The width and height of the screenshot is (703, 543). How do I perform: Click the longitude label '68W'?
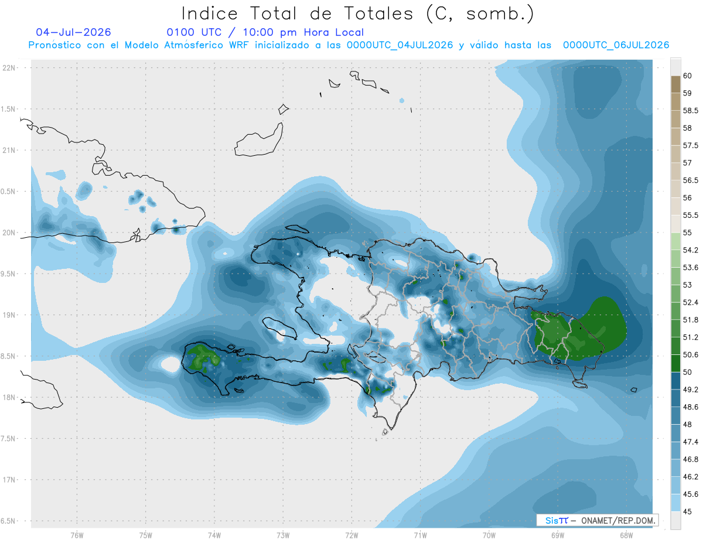pyautogui.click(x=626, y=535)
